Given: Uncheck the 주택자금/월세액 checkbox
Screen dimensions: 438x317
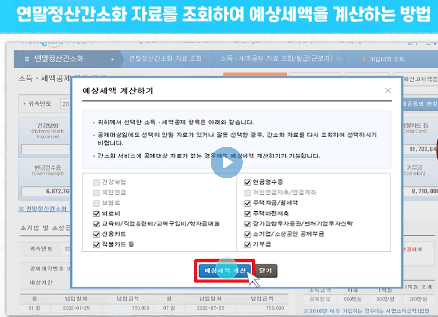Looking at the screenshot, I should point(247,203).
